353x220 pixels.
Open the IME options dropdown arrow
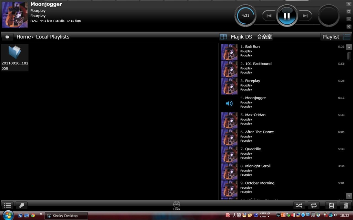(269, 217)
